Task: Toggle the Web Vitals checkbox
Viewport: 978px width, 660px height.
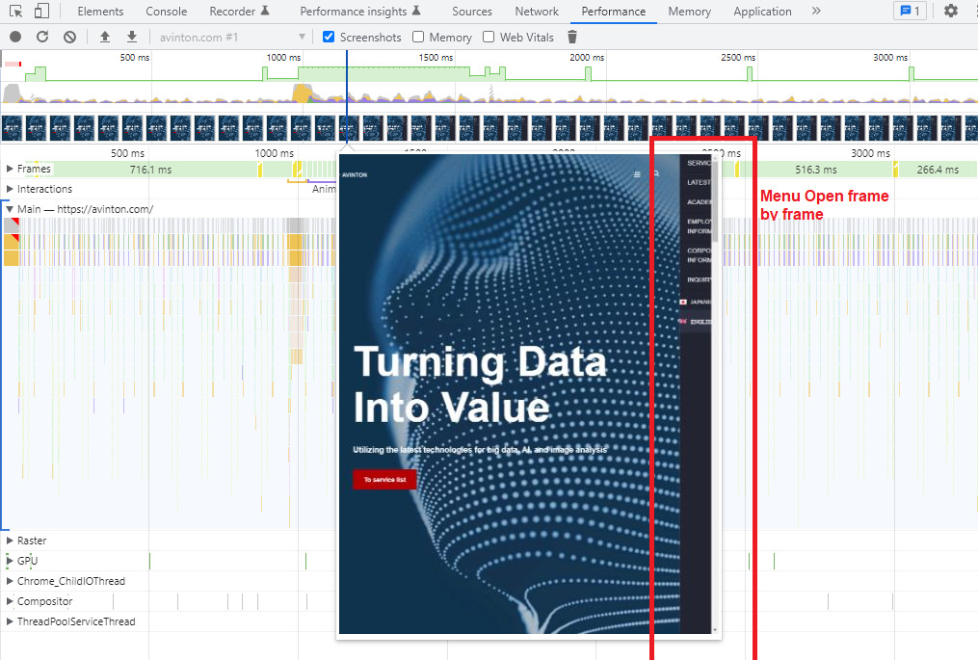Action: (x=489, y=37)
